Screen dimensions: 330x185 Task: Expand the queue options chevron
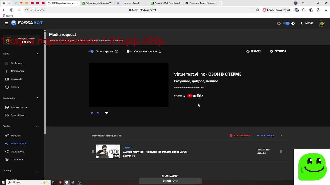(282, 136)
